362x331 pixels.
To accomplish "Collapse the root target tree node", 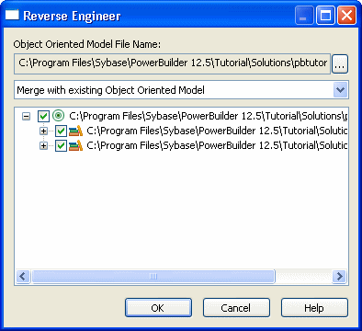I will click(x=27, y=116).
